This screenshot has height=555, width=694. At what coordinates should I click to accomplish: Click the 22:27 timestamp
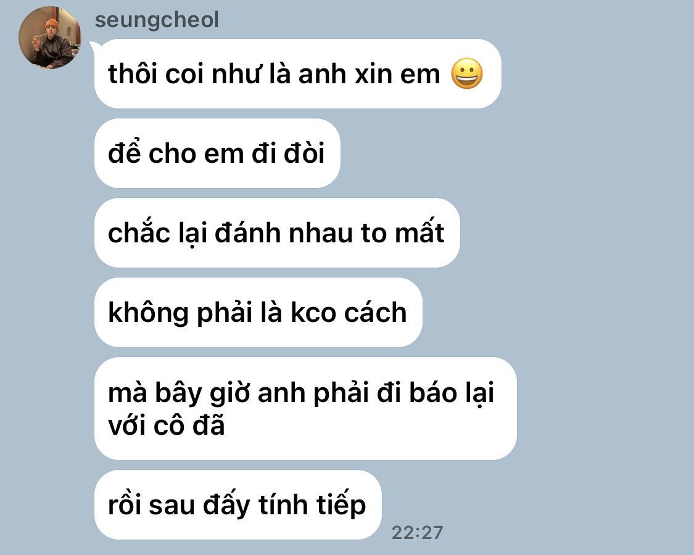click(x=417, y=532)
